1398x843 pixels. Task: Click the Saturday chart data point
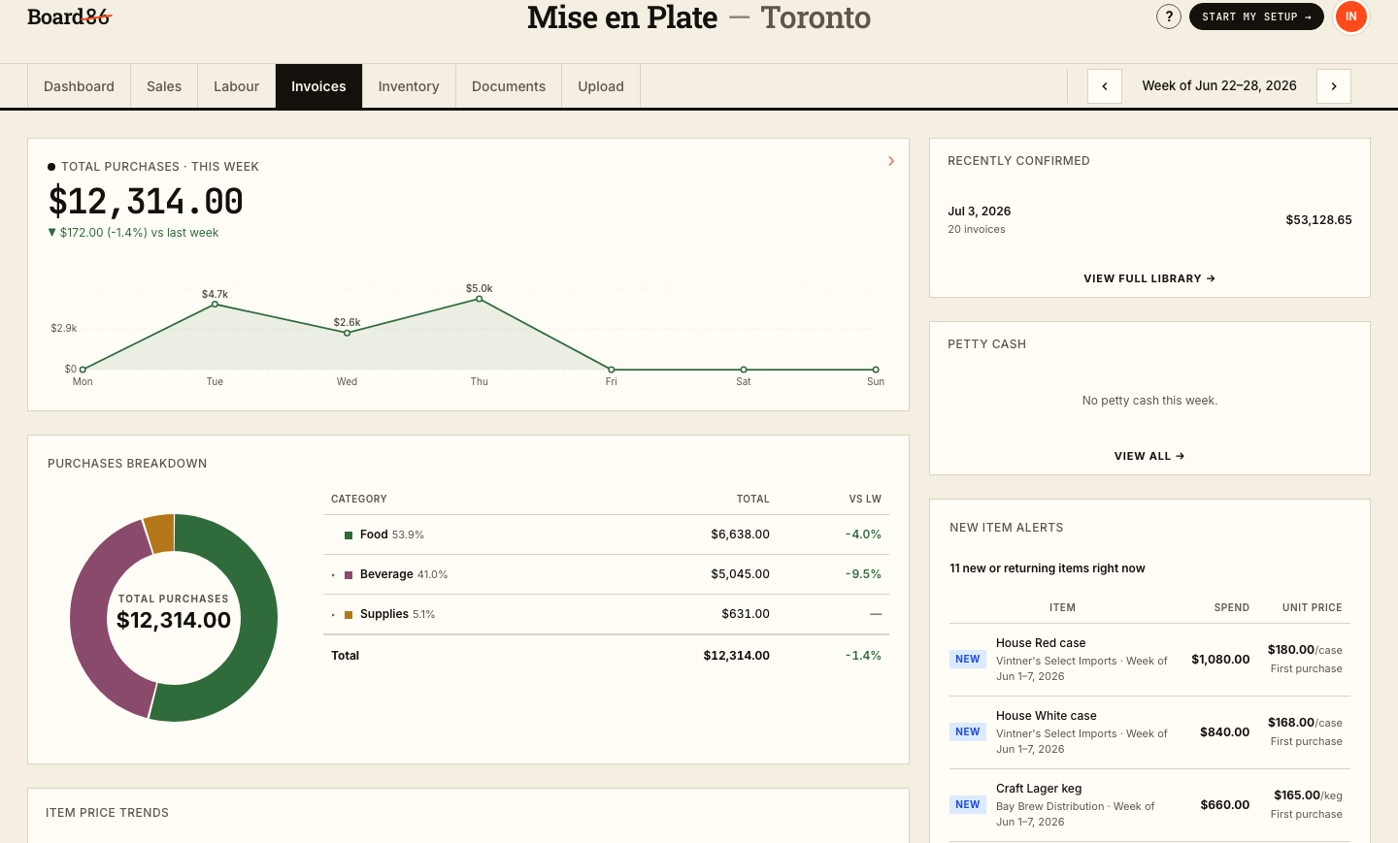(x=744, y=370)
